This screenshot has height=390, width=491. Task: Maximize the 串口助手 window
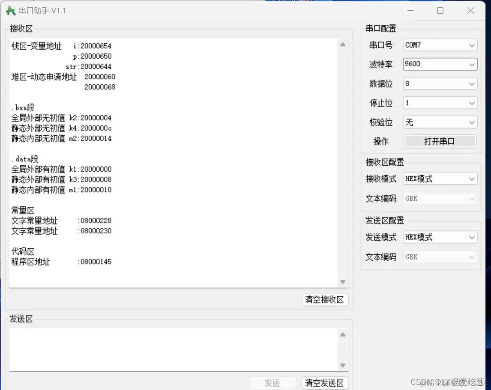click(x=440, y=11)
